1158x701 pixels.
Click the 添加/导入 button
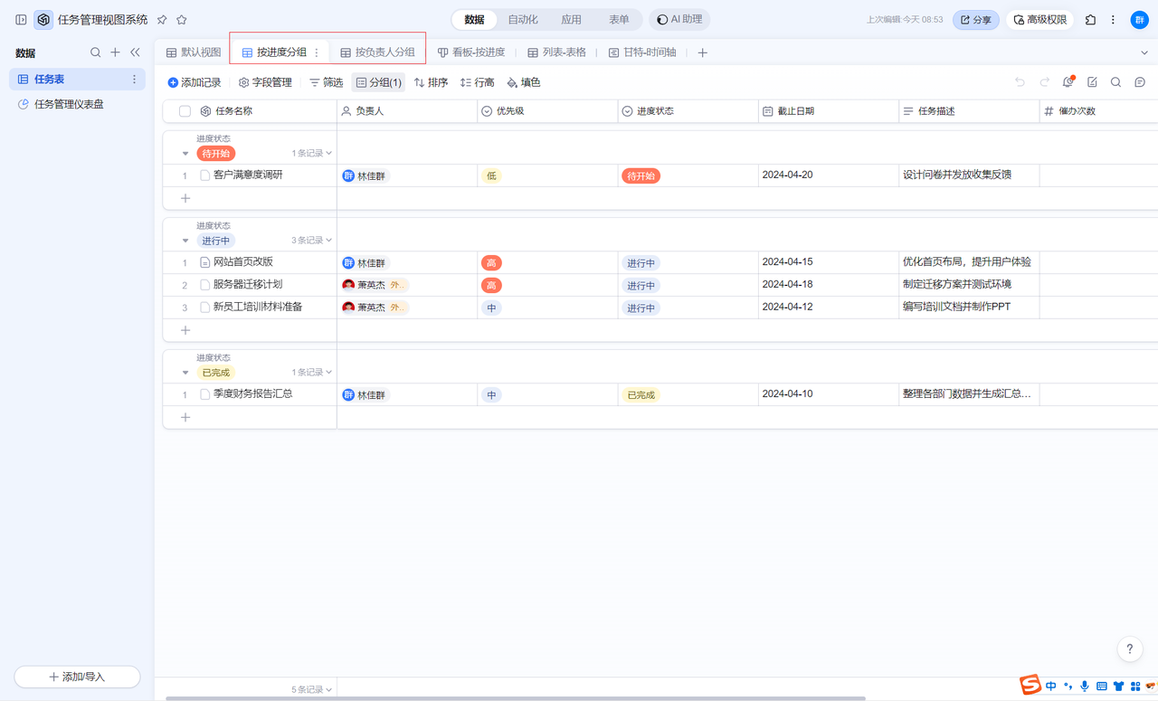click(x=77, y=677)
